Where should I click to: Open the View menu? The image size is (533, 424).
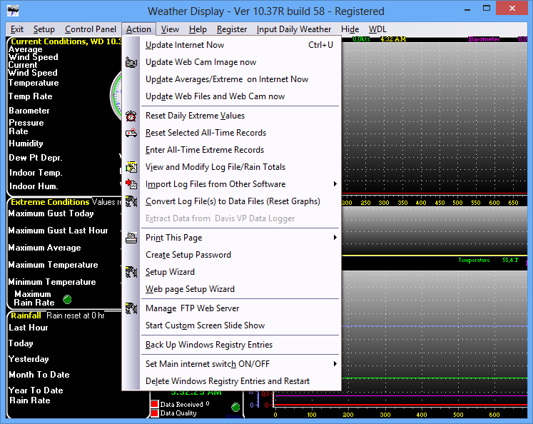(x=170, y=29)
